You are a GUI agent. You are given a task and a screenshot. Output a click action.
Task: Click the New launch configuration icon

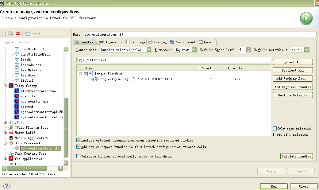(4, 33)
